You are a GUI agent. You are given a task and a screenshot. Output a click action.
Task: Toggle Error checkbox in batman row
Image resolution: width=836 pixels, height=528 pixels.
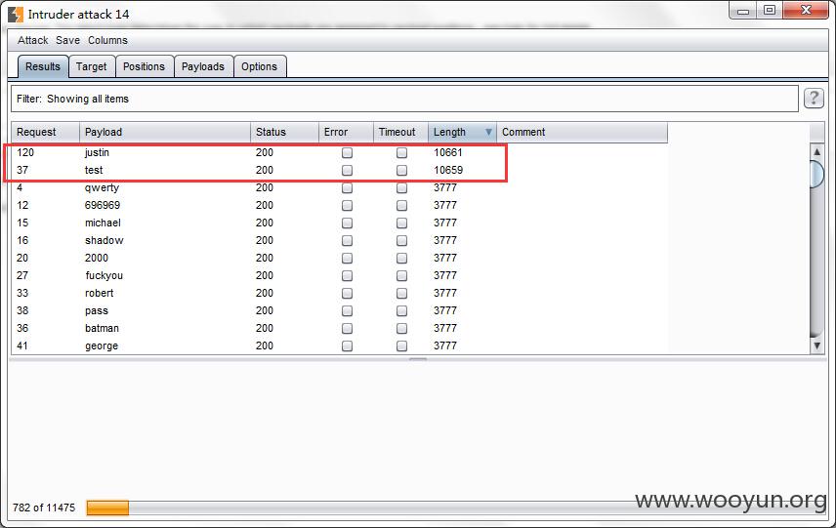tap(347, 329)
